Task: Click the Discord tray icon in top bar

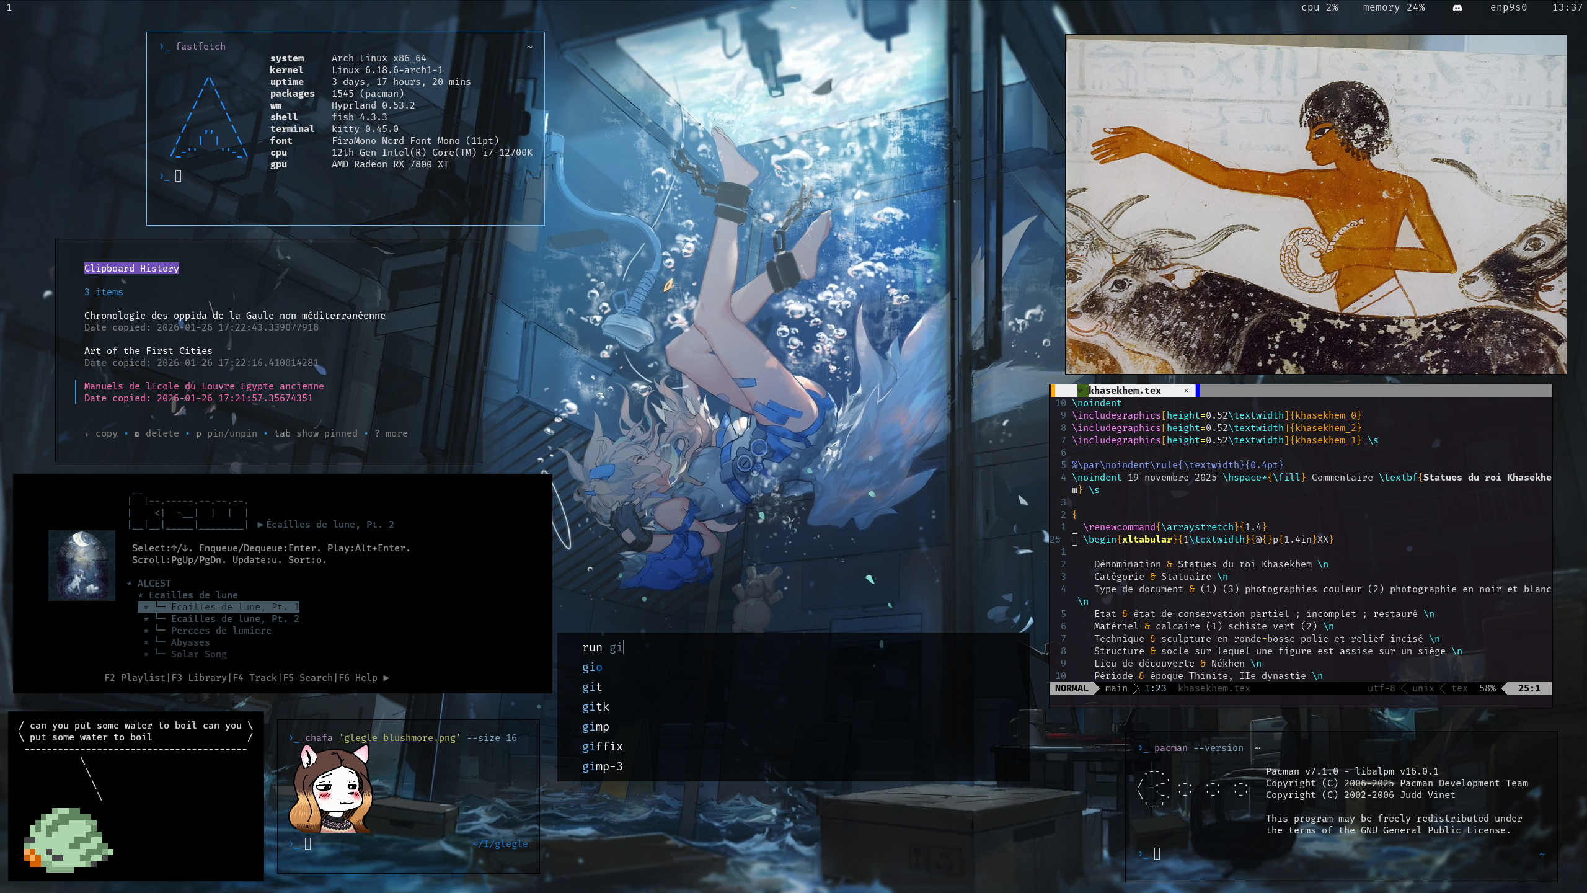Action: click(1457, 7)
